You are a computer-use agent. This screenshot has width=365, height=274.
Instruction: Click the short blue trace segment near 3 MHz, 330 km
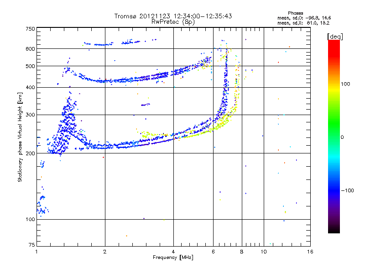[145, 105]
